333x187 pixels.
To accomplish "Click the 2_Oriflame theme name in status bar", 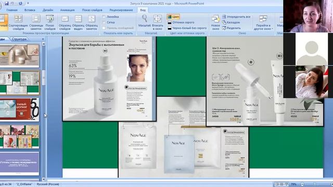I will pyautogui.click(x=24, y=184).
